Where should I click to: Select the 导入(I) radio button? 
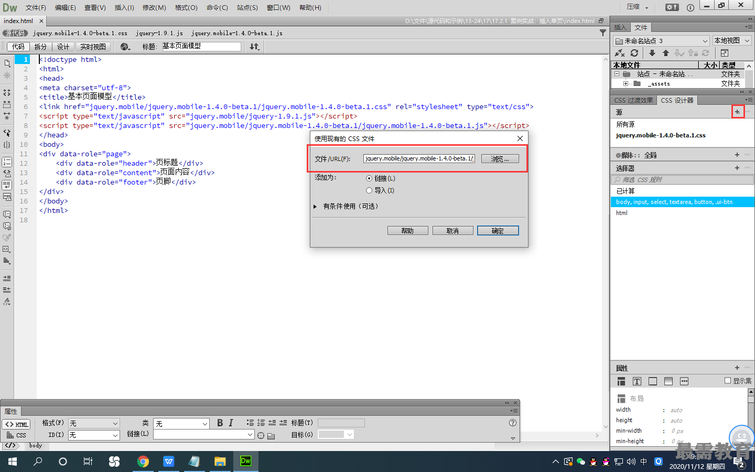click(369, 190)
